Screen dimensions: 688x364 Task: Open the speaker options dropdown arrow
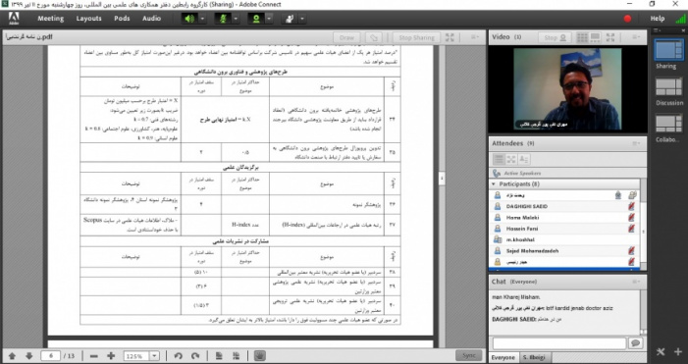coord(202,19)
